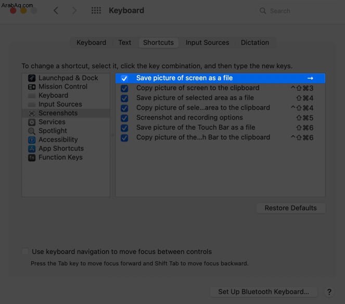Viewport: 345px width, 304px height.
Task: Click the ^⇧⌘4 key combination
Action: pyautogui.click(x=302, y=108)
